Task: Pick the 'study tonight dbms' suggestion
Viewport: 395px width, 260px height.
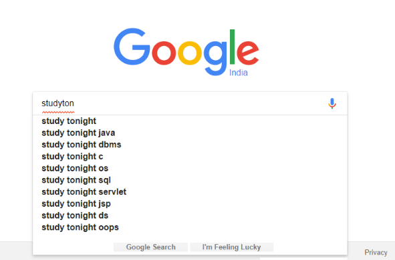Action: (x=190, y=145)
